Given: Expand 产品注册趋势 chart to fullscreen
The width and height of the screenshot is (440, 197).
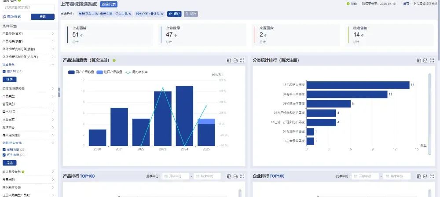Looking at the screenshot, I should click(242, 60).
